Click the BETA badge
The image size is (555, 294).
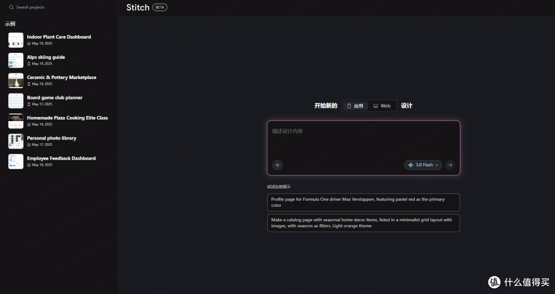160,7
